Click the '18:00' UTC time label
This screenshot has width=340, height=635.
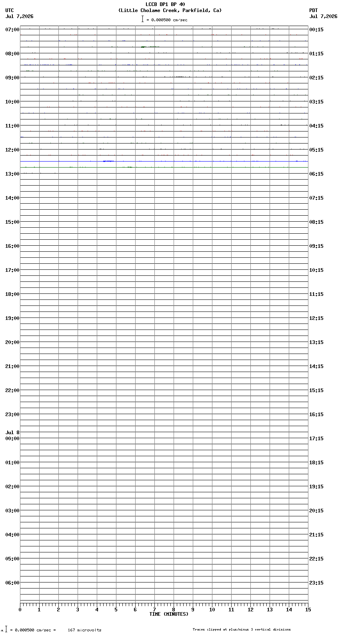tap(12, 294)
